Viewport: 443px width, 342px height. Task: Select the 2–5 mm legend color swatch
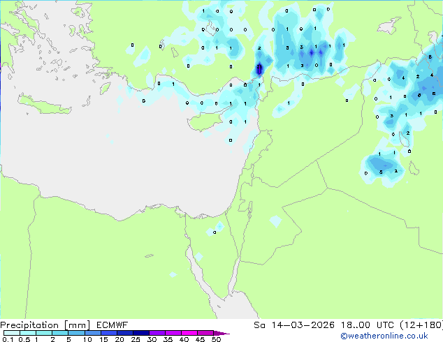tap(60, 333)
